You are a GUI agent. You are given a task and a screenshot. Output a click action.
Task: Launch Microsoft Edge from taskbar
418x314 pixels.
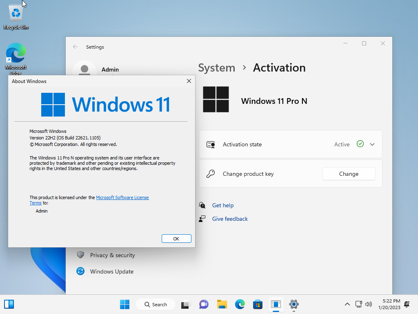click(240, 304)
